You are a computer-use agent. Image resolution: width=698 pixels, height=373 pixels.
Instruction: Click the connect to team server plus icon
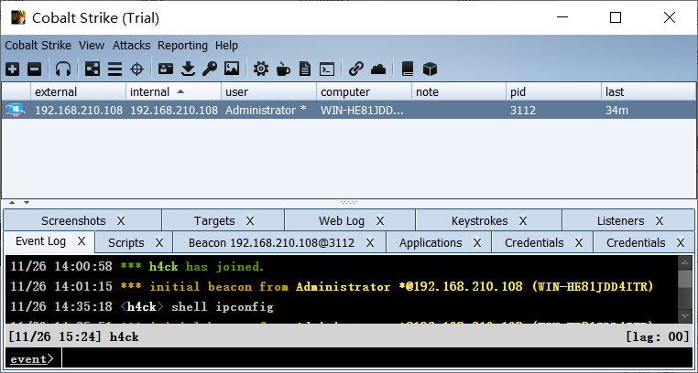coord(12,69)
